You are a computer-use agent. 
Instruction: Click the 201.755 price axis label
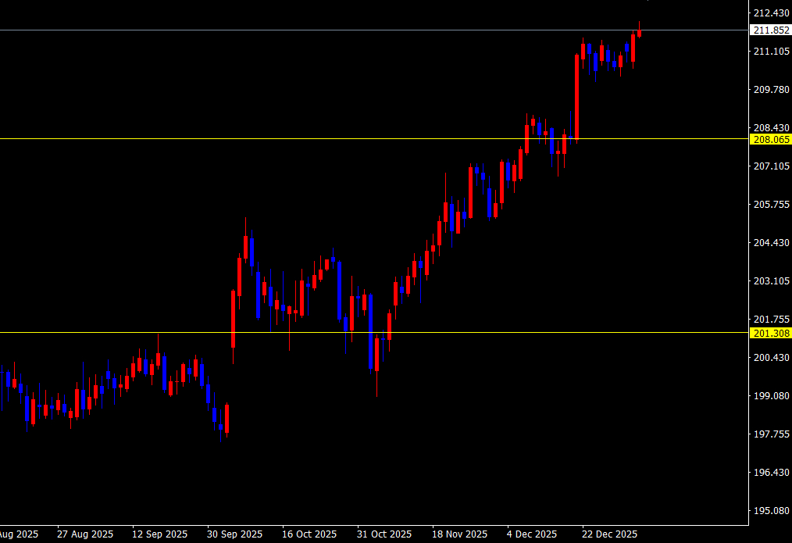tap(771, 320)
